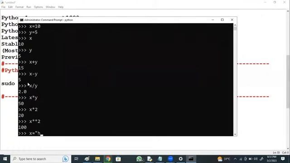
Task: Click the x/y command line
Action: pyautogui.click(x=28, y=86)
